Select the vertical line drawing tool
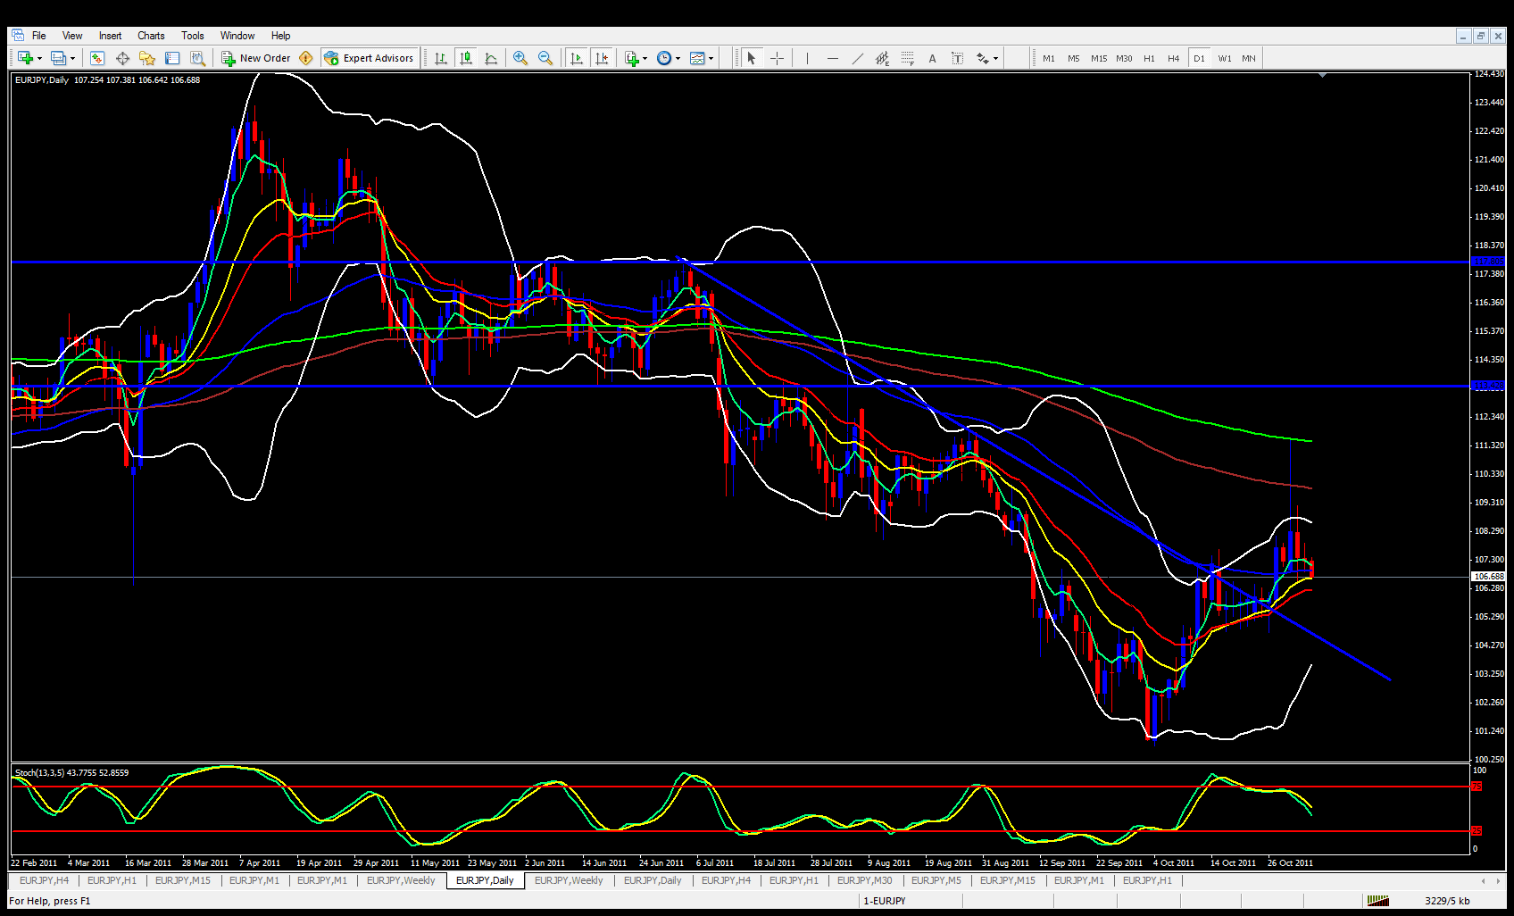The height and width of the screenshot is (916, 1514). tap(807, 58)
